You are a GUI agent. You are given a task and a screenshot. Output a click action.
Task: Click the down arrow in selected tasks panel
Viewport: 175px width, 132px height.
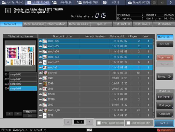pos(18,114)
